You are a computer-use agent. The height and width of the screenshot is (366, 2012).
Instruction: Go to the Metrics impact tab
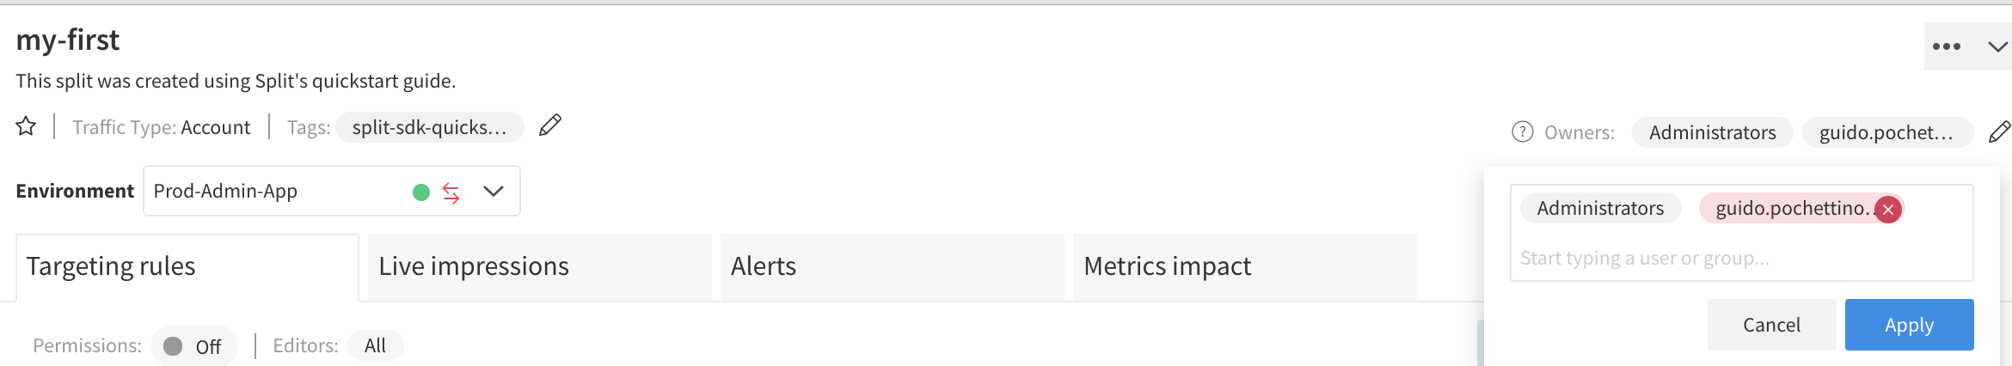(x=1245, y=267)
